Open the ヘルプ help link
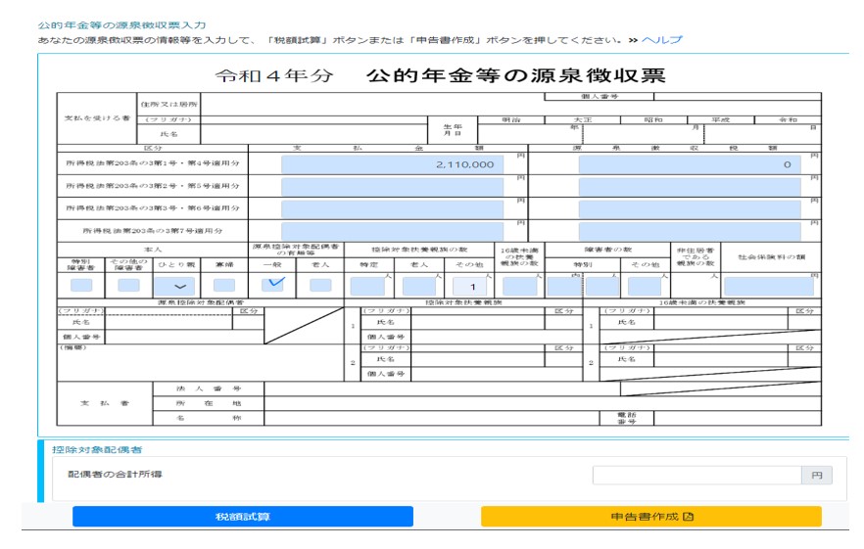This screenshot has width=864, height=549. click(x=661, y=40)
